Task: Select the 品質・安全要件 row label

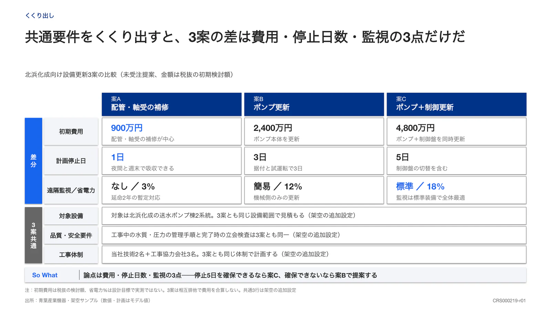Action: (71, 235)
